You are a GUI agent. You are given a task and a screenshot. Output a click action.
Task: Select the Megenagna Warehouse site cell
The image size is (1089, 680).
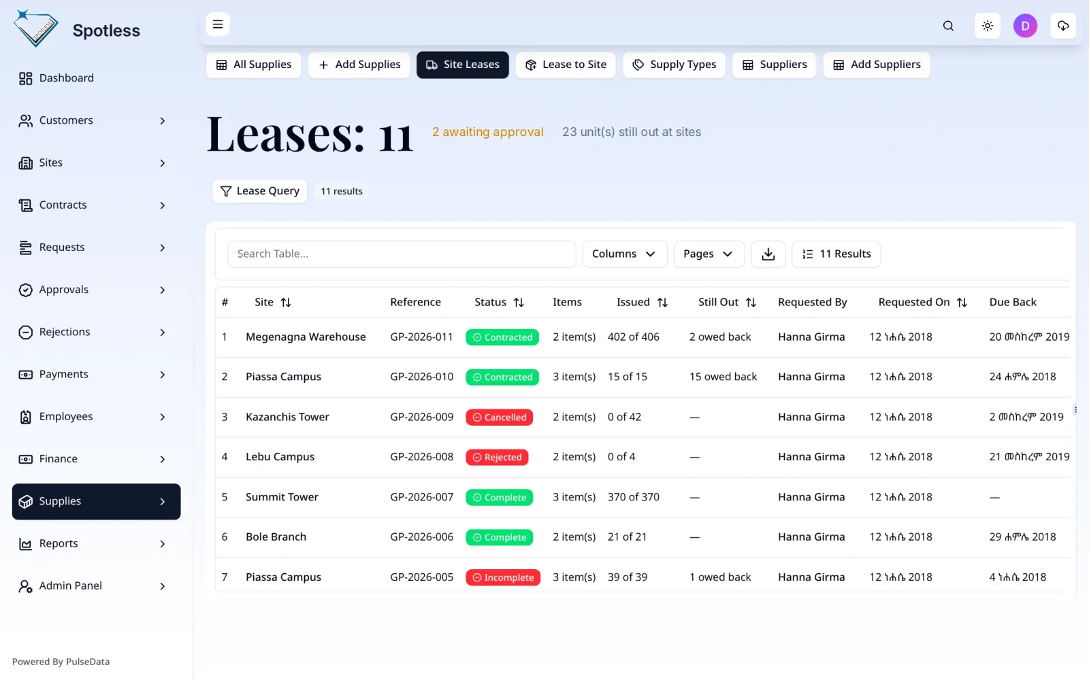(306, 337)
